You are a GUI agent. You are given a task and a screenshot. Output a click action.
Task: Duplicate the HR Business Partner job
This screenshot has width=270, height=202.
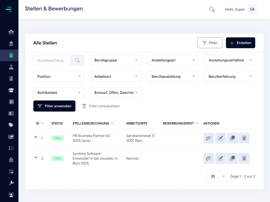232,138
